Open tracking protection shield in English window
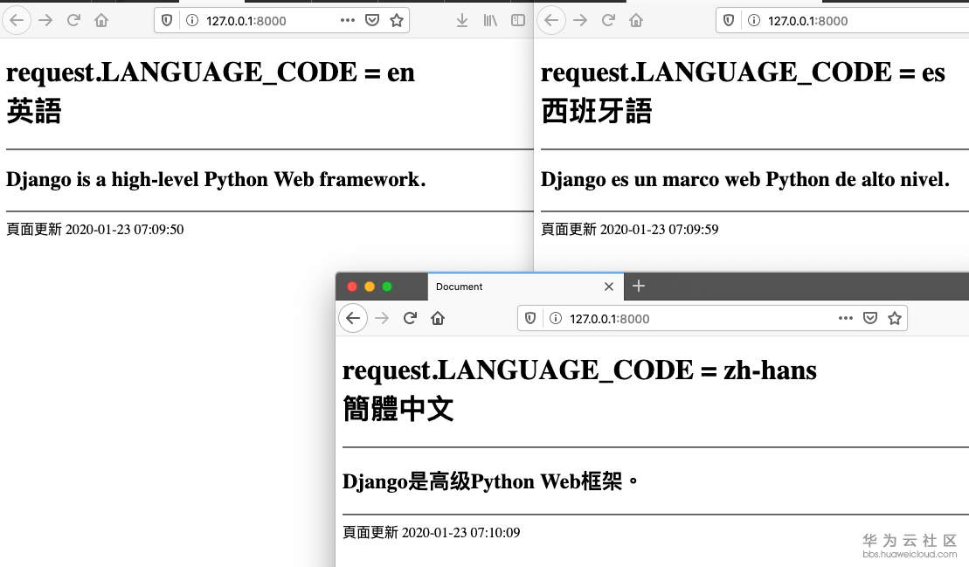Screen dimensions: 969x567 point(167,20)
